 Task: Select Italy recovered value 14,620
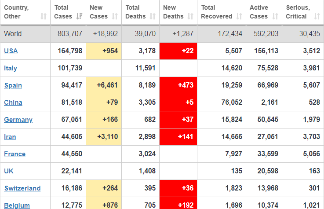(x=232, y=68)
